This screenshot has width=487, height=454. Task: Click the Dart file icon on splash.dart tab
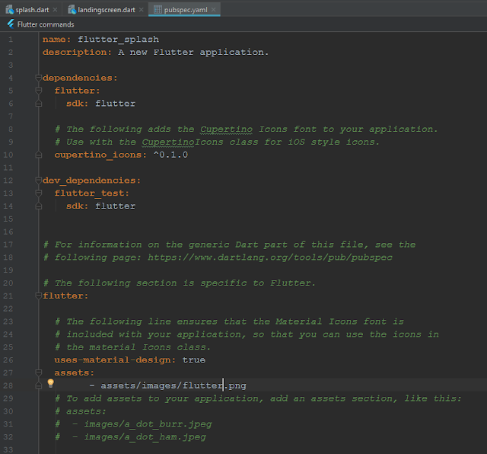tap(10, 10)
